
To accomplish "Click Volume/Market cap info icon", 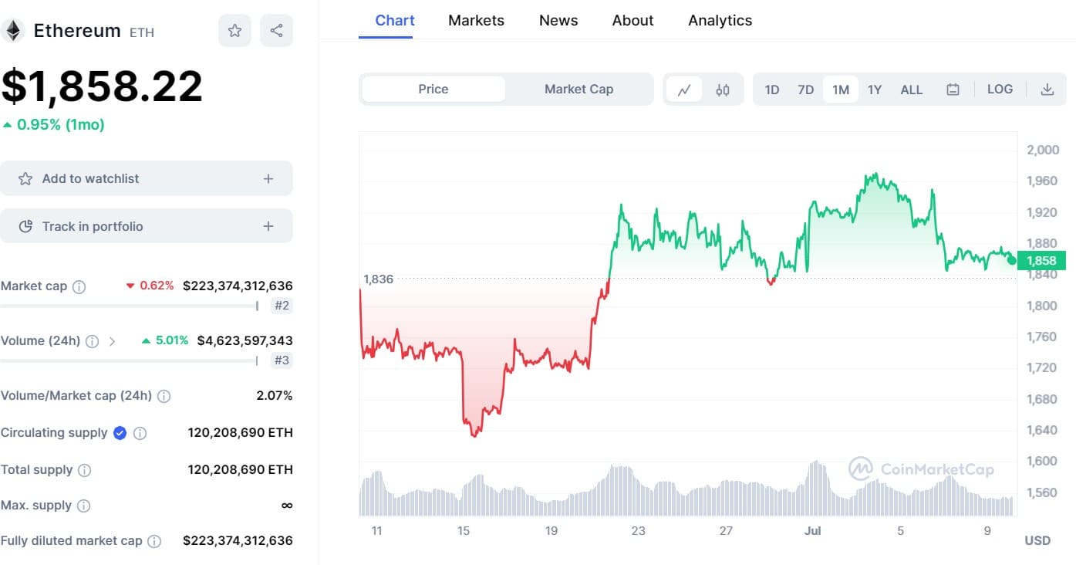I will 164,396.
